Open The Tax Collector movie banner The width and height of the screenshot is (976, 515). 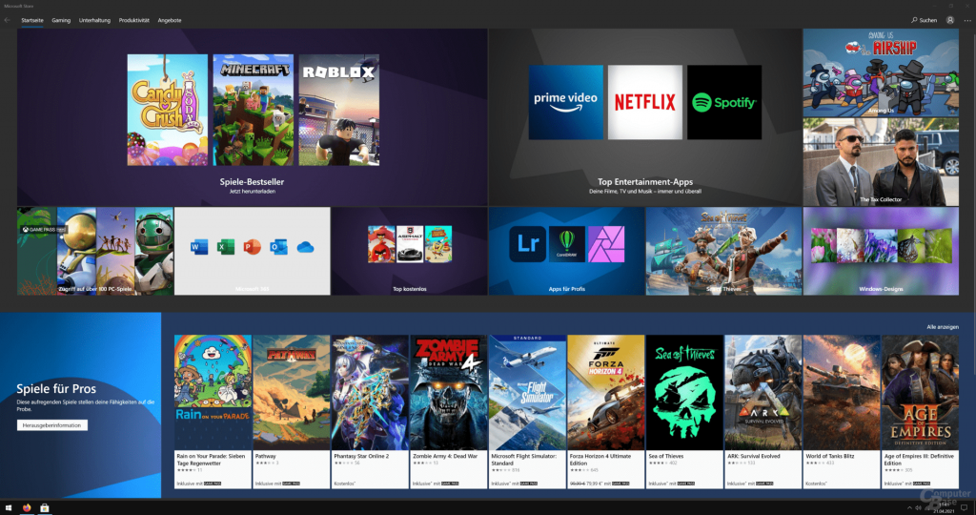coord(881,162)
